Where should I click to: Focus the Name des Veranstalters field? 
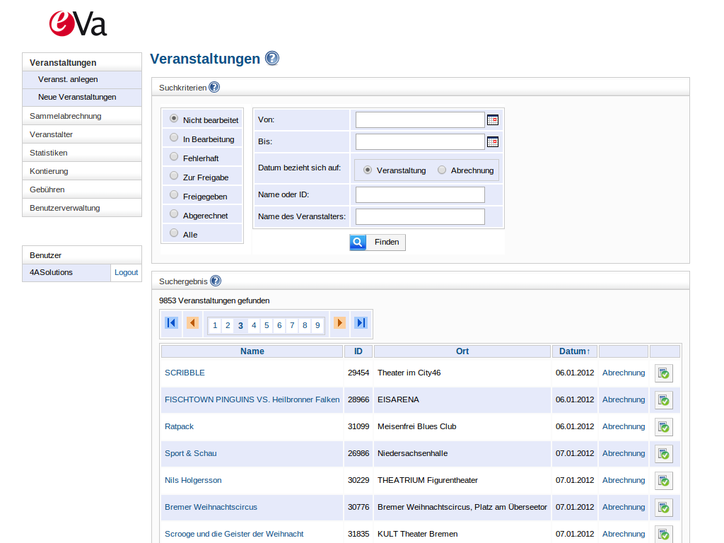[x=420, y=216]
